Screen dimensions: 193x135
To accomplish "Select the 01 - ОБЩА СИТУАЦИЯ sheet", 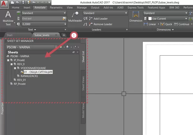I will (x=38, y=72).
